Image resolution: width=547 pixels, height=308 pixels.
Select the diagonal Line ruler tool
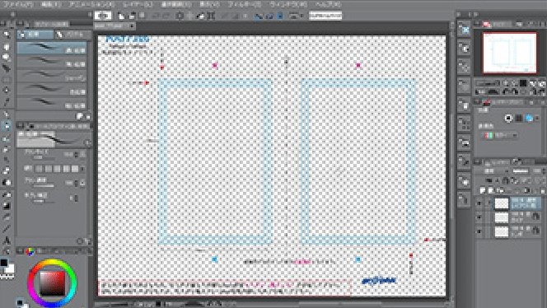click(7, 229)
